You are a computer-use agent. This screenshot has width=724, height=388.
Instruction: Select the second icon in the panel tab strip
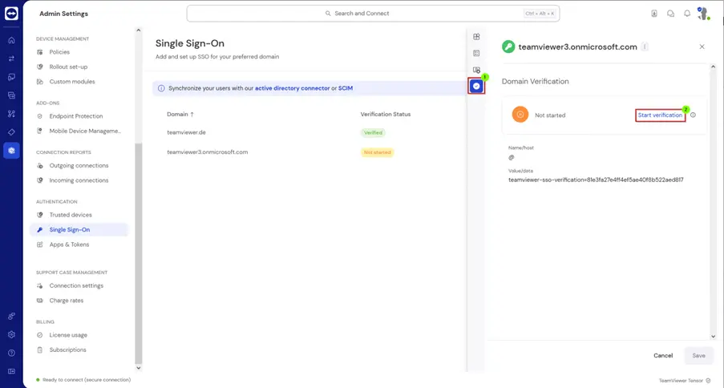[x=476, y=53]
